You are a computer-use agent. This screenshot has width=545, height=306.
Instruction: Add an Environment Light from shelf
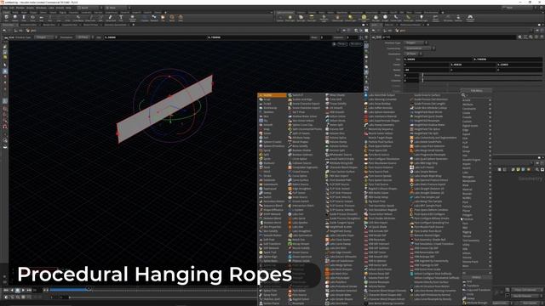(x=364, y=18)
